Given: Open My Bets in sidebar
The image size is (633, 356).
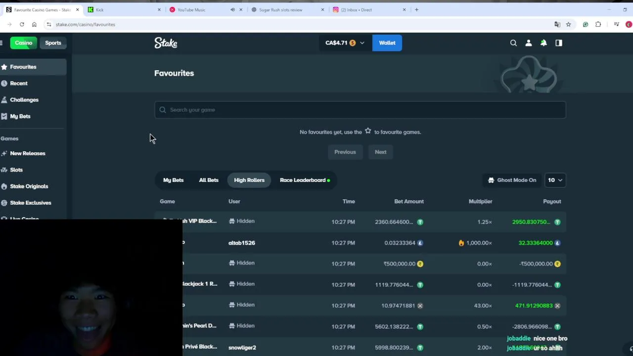Looking at the screenshot, I should click(x=20, y=116).
